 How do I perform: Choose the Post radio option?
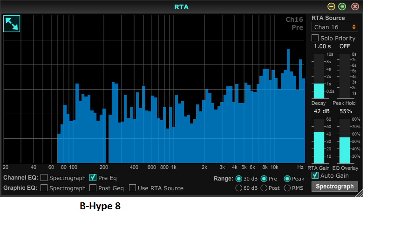coord(264,188)
